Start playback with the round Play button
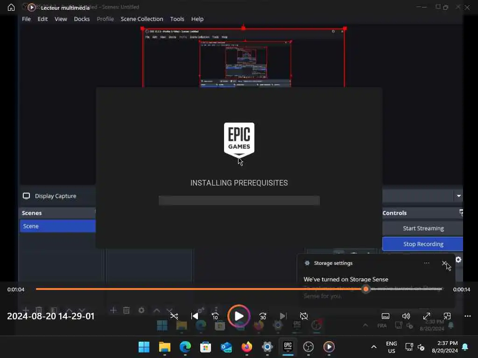The width and height of the screenshot is (478, 358). click(239, 316)
